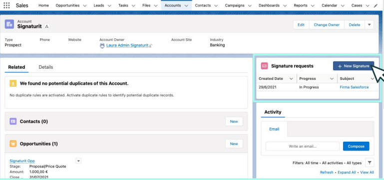Open the App Launcher grid icon
The height and width of the screenshot is (180, 384).
(x=7, y=5)
